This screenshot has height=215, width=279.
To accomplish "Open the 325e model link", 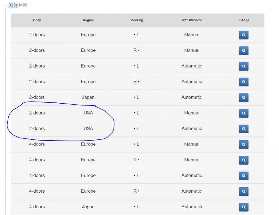I will tap(13, 5).
